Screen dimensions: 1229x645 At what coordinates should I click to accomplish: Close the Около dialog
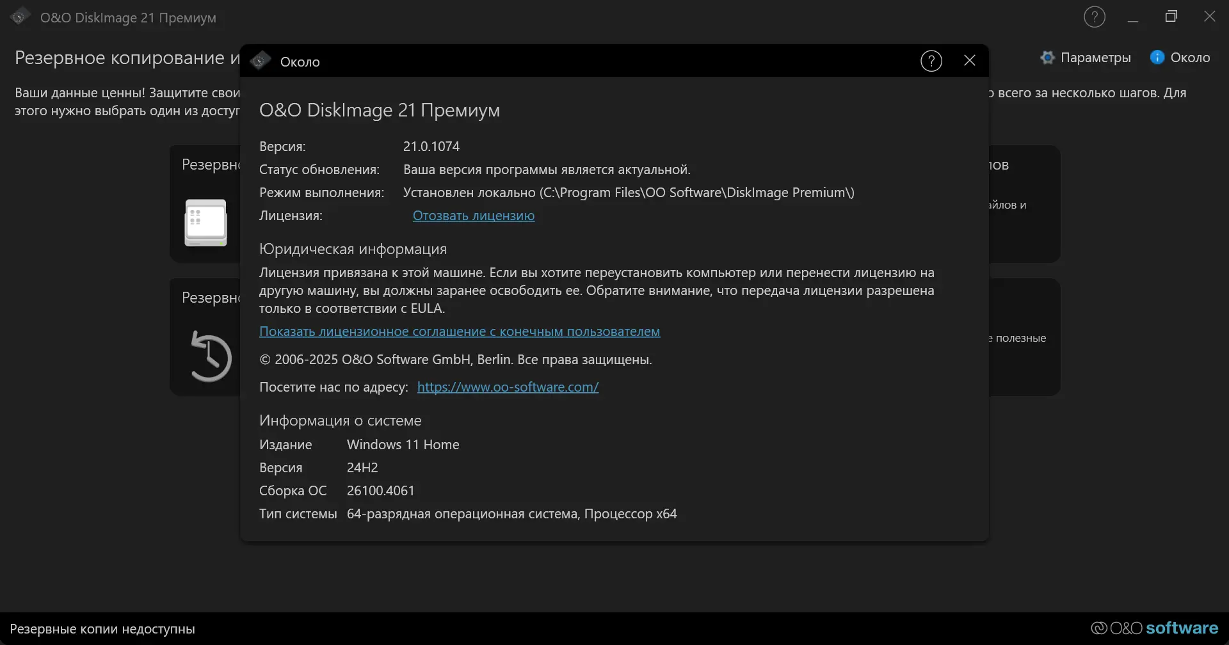point(970,61)
